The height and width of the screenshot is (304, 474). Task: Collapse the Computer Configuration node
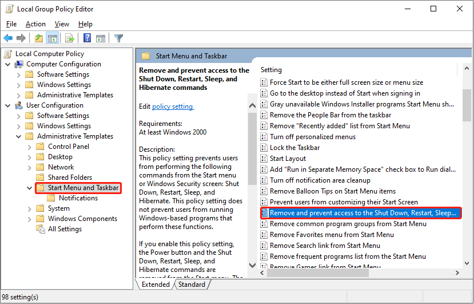pyautogui.click(x=8, y=64)
